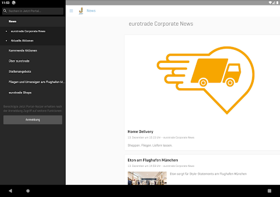Open the Home Delivery article headline

coord(141,131)
